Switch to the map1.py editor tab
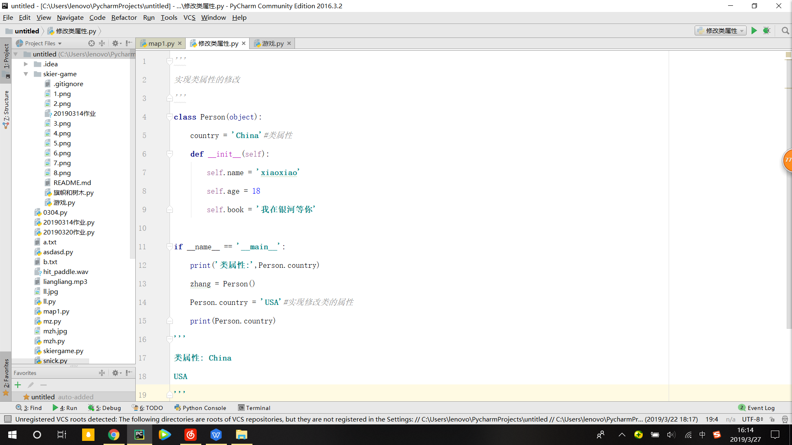 pyautogui.click(x=161, y=44)
